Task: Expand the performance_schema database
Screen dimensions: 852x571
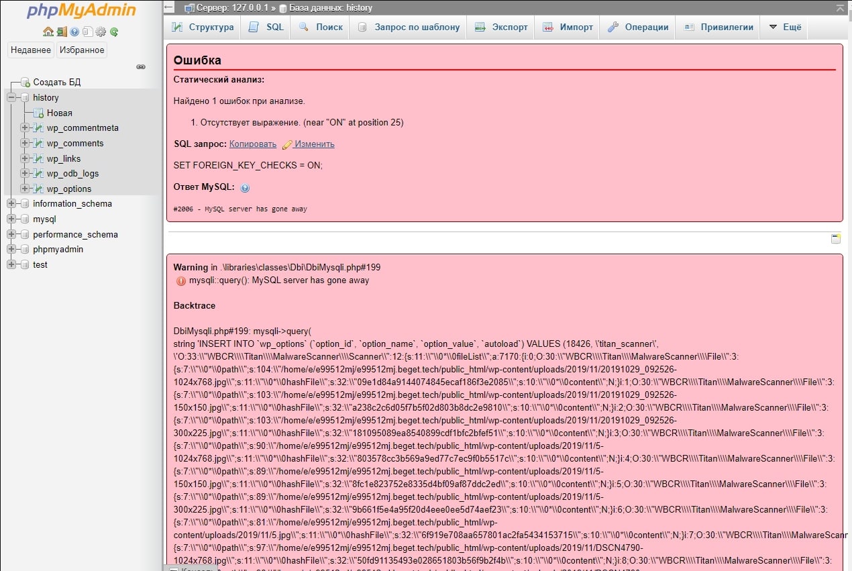Action: point(11,234)
